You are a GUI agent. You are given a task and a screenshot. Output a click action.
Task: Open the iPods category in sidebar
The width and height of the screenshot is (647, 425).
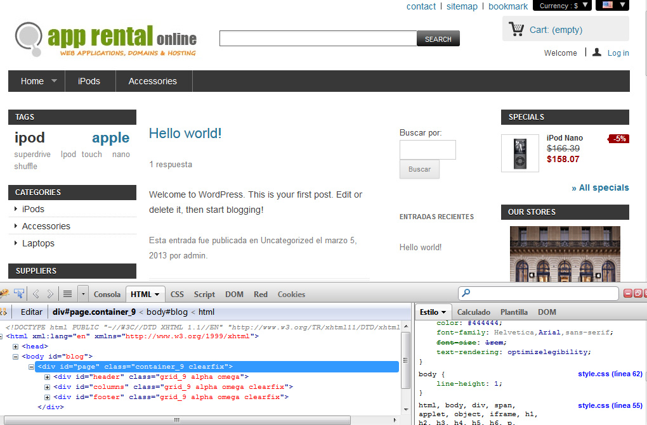33,209
